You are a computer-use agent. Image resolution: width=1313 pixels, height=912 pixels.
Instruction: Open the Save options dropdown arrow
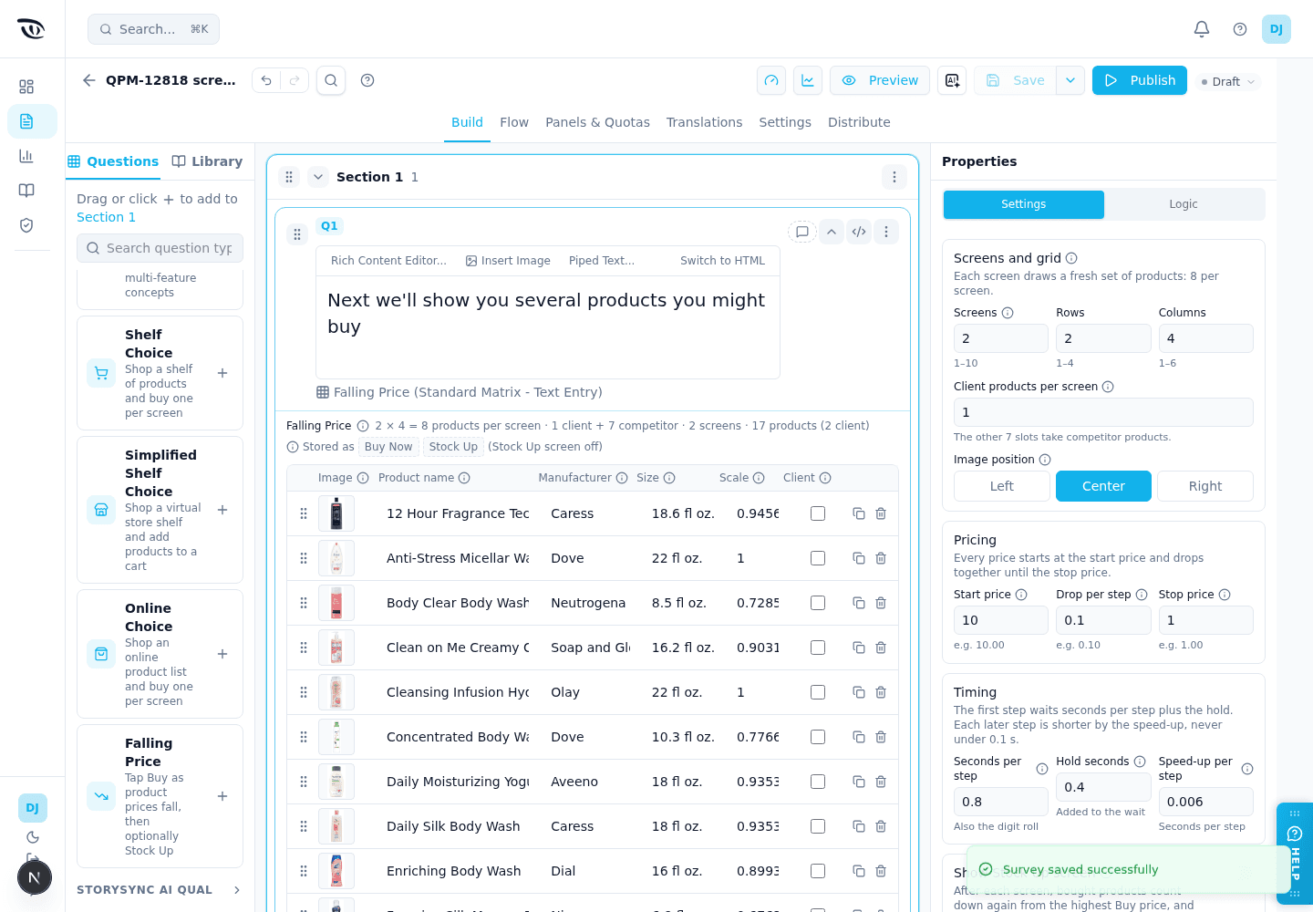pyautogui.click(x=1070, y=80)
